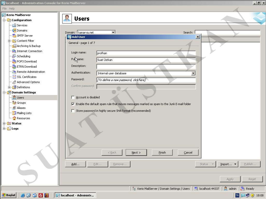The image size is (266, 199).
Task: Click the Password field to define a password
Action: (146, 80)
